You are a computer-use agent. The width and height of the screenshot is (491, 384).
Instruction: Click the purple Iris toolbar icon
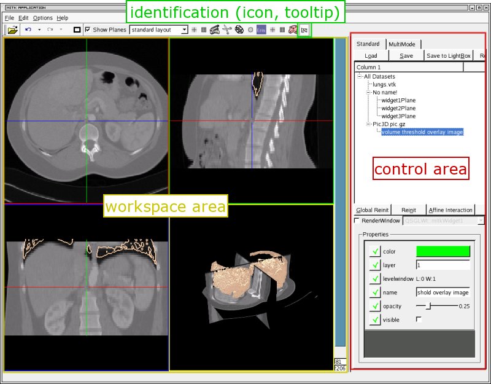pyautogui.click(x=261, y=29)
